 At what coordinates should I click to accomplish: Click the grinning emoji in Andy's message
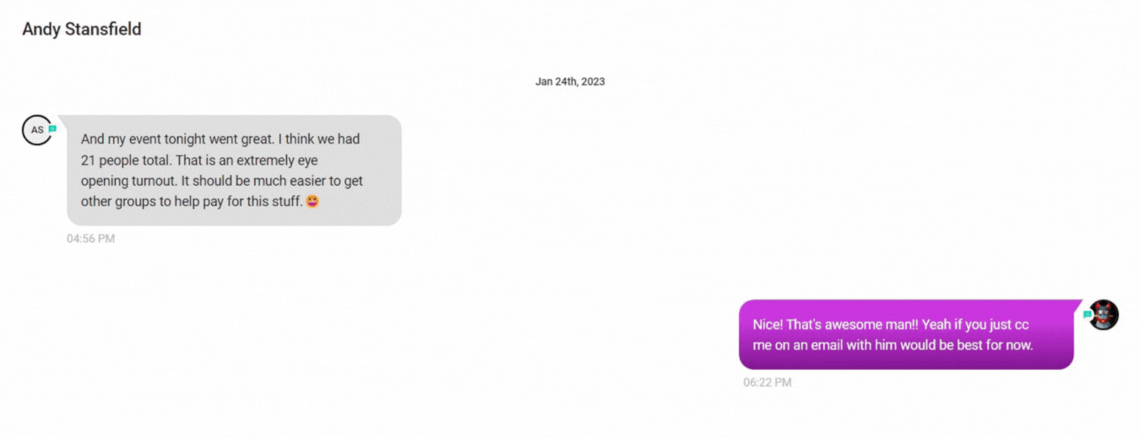click(312, 202)
